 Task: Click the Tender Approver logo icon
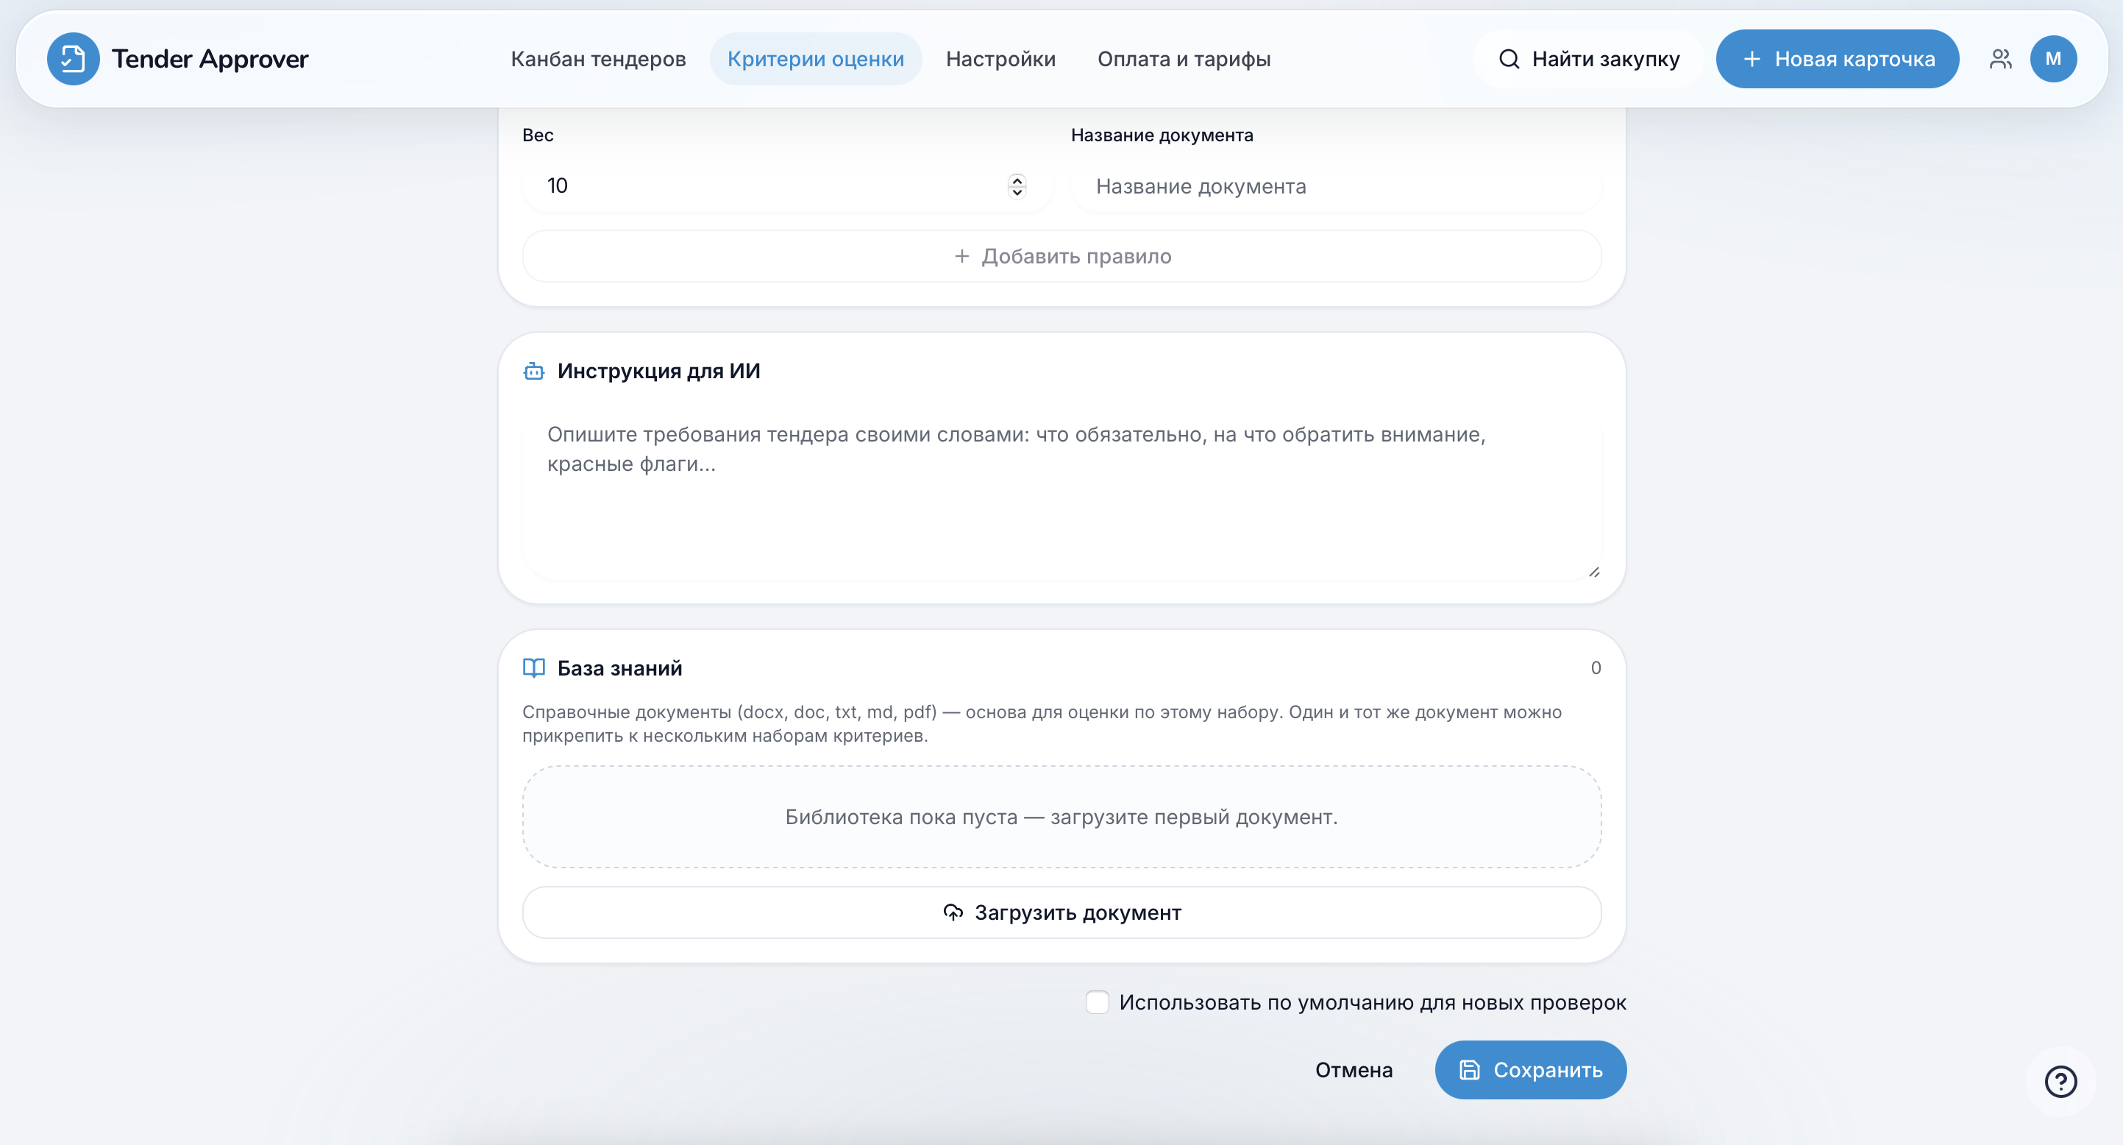point(73,59)
